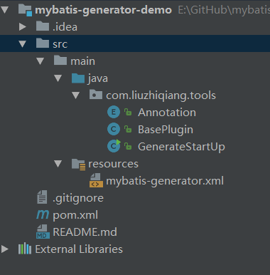Viewport: 270px width, 275px height.
Task: Select the com.liuzhiqiang.tools package label
Action: point(161,95)
